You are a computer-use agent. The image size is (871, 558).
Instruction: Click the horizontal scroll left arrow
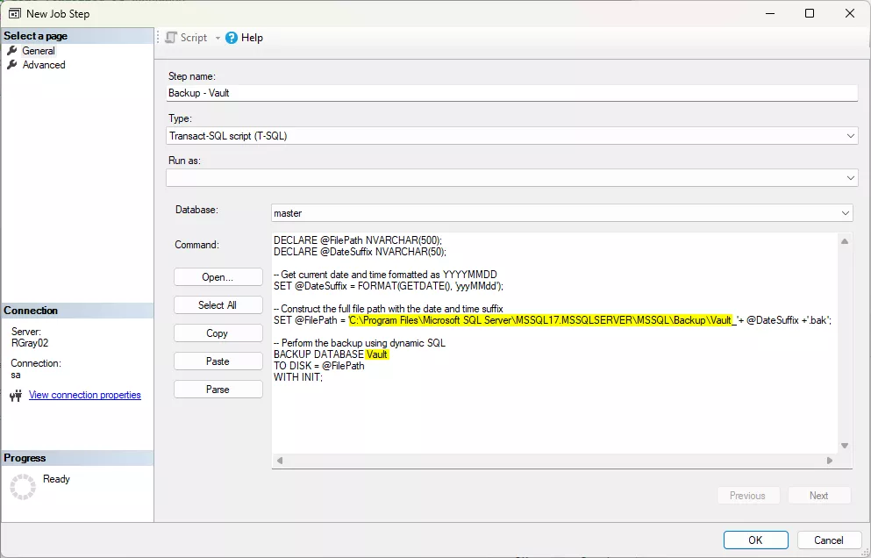point(280,461)
